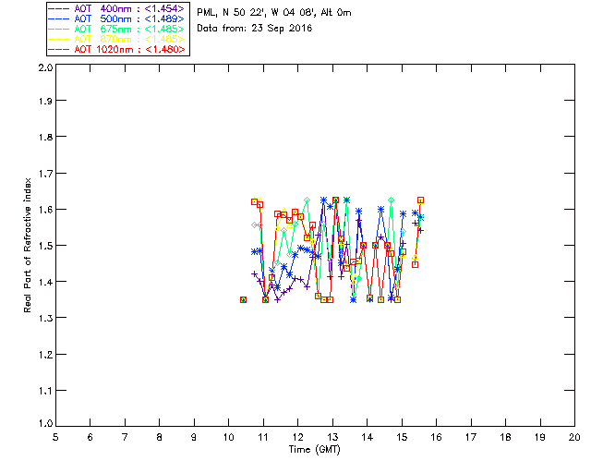The width and height of the screenshot is (591, 473).
Task: Click the x-axis tick label 7
Action: (125, 437)
